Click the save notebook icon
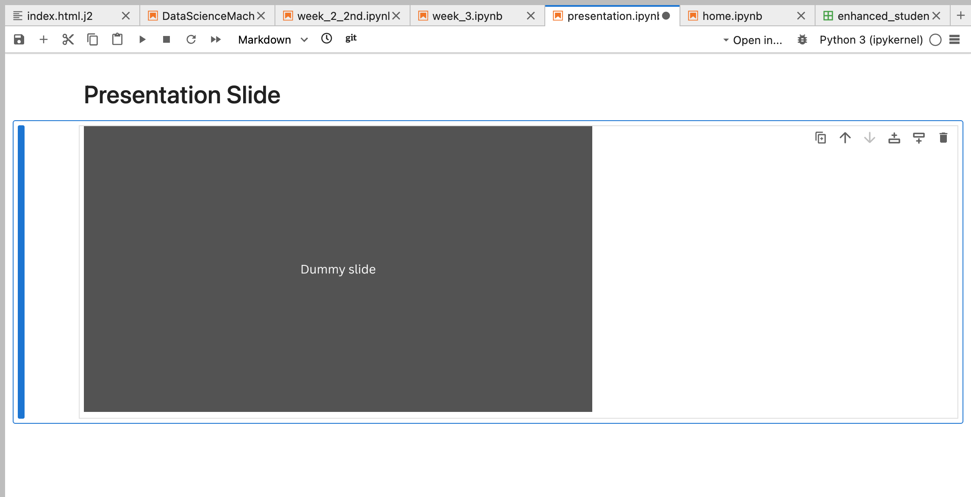This screenshot has width=971, height=497. [x=19, y=40]
